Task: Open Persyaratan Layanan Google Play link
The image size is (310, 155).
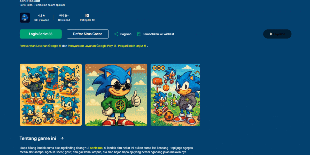Action: click(x=90, y=46)
